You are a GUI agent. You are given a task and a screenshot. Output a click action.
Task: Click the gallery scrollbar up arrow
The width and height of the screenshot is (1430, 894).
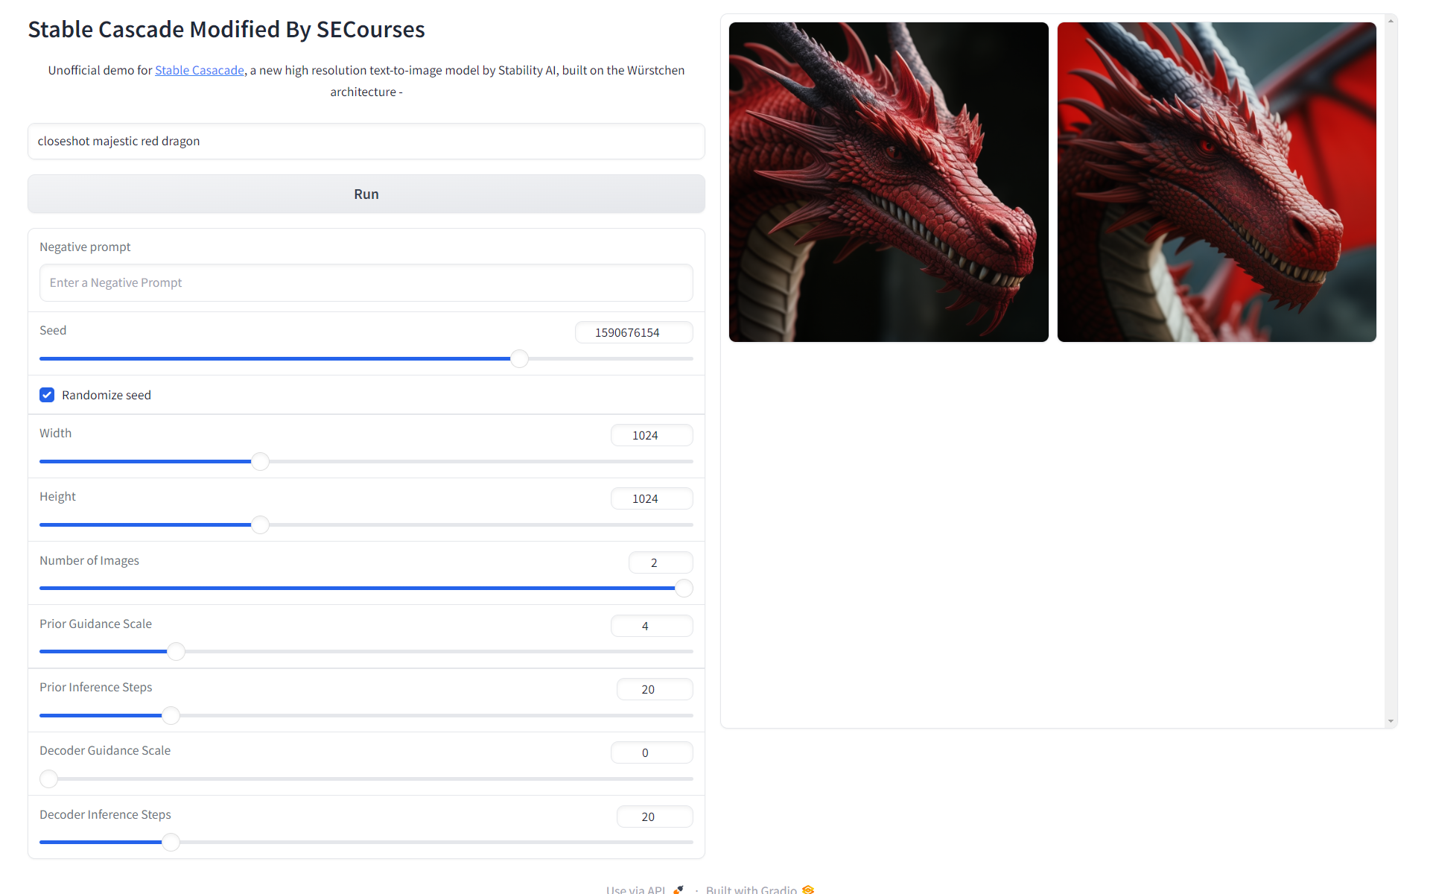click(1391, 21)
